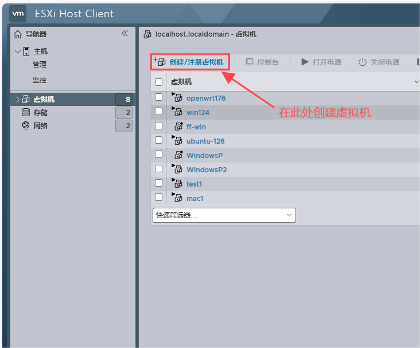Click the Power off toolbar button
The image size is (420, 348).
[x=379, y=62]
